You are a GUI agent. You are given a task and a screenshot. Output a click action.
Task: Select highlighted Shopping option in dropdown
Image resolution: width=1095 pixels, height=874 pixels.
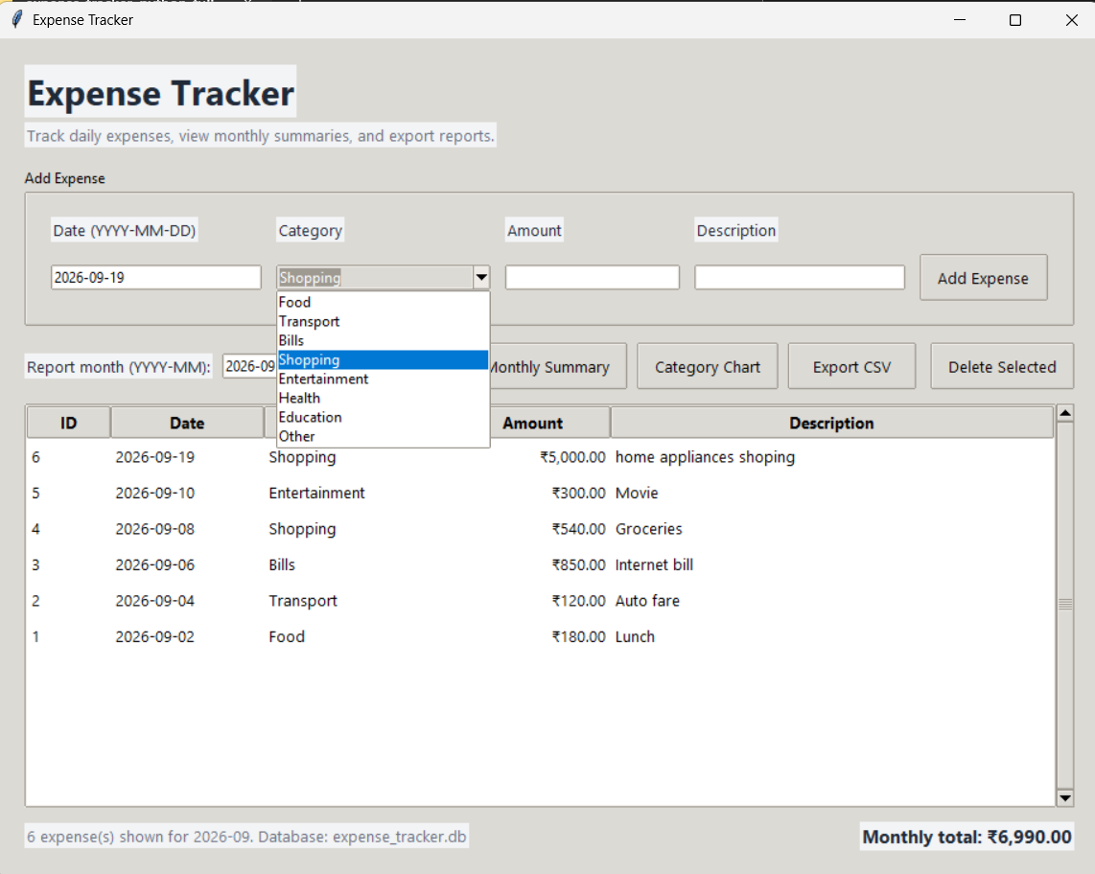383,360
